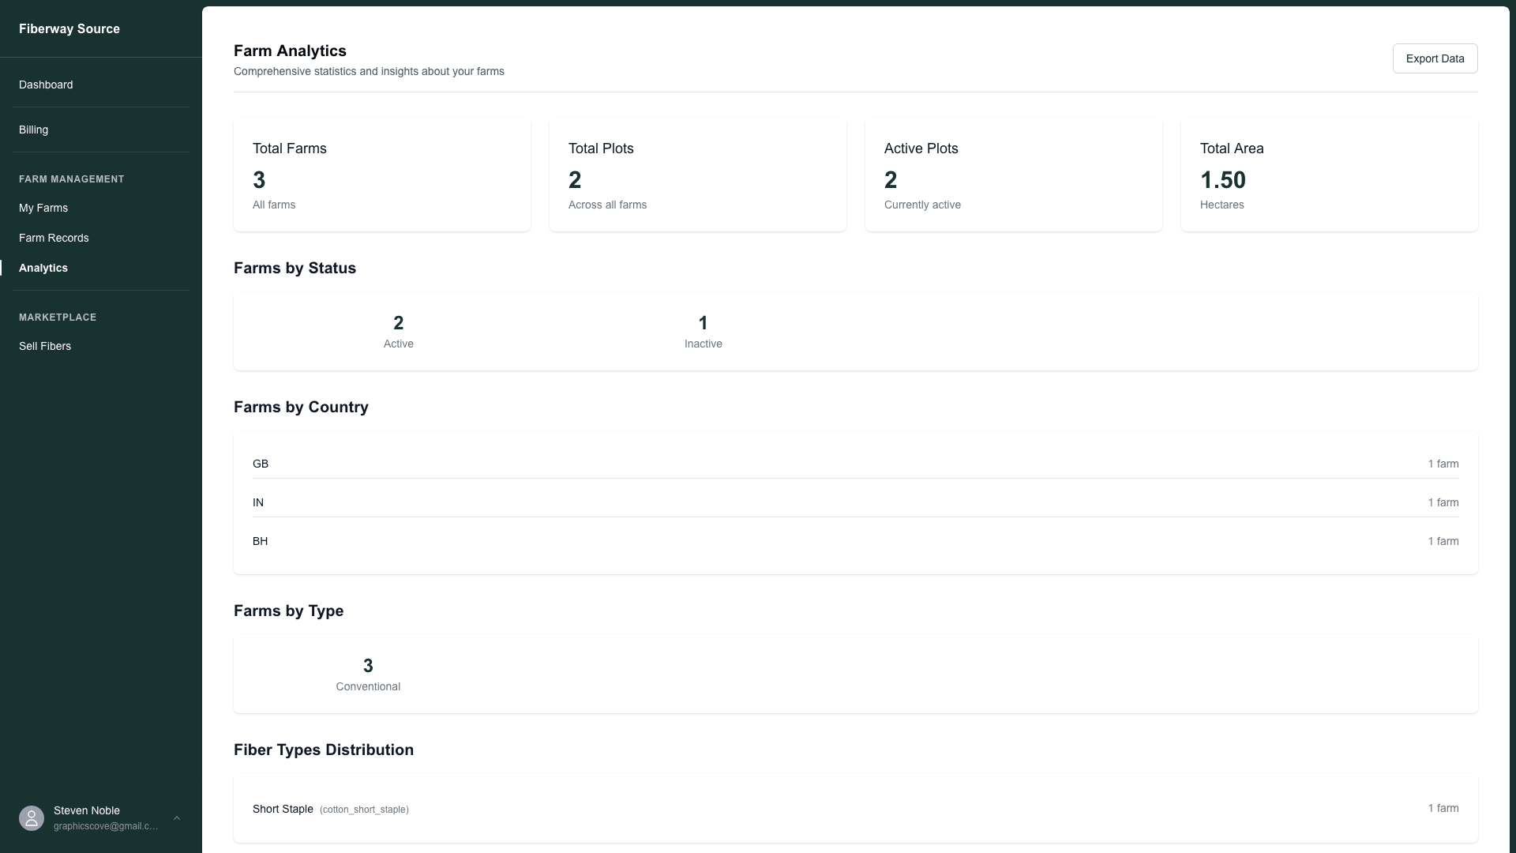Select the BH country row
The width and height of the screenshot is (1516, 853).
click(x=856, y=541)
